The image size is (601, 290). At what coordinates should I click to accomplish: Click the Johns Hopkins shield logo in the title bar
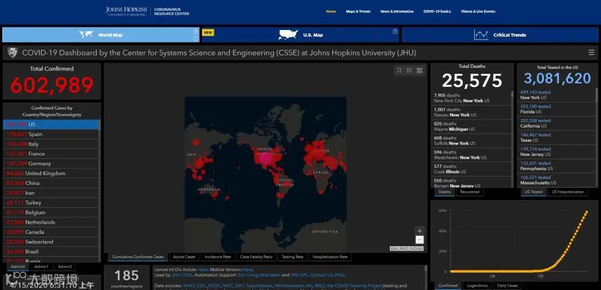click(13, 53)
